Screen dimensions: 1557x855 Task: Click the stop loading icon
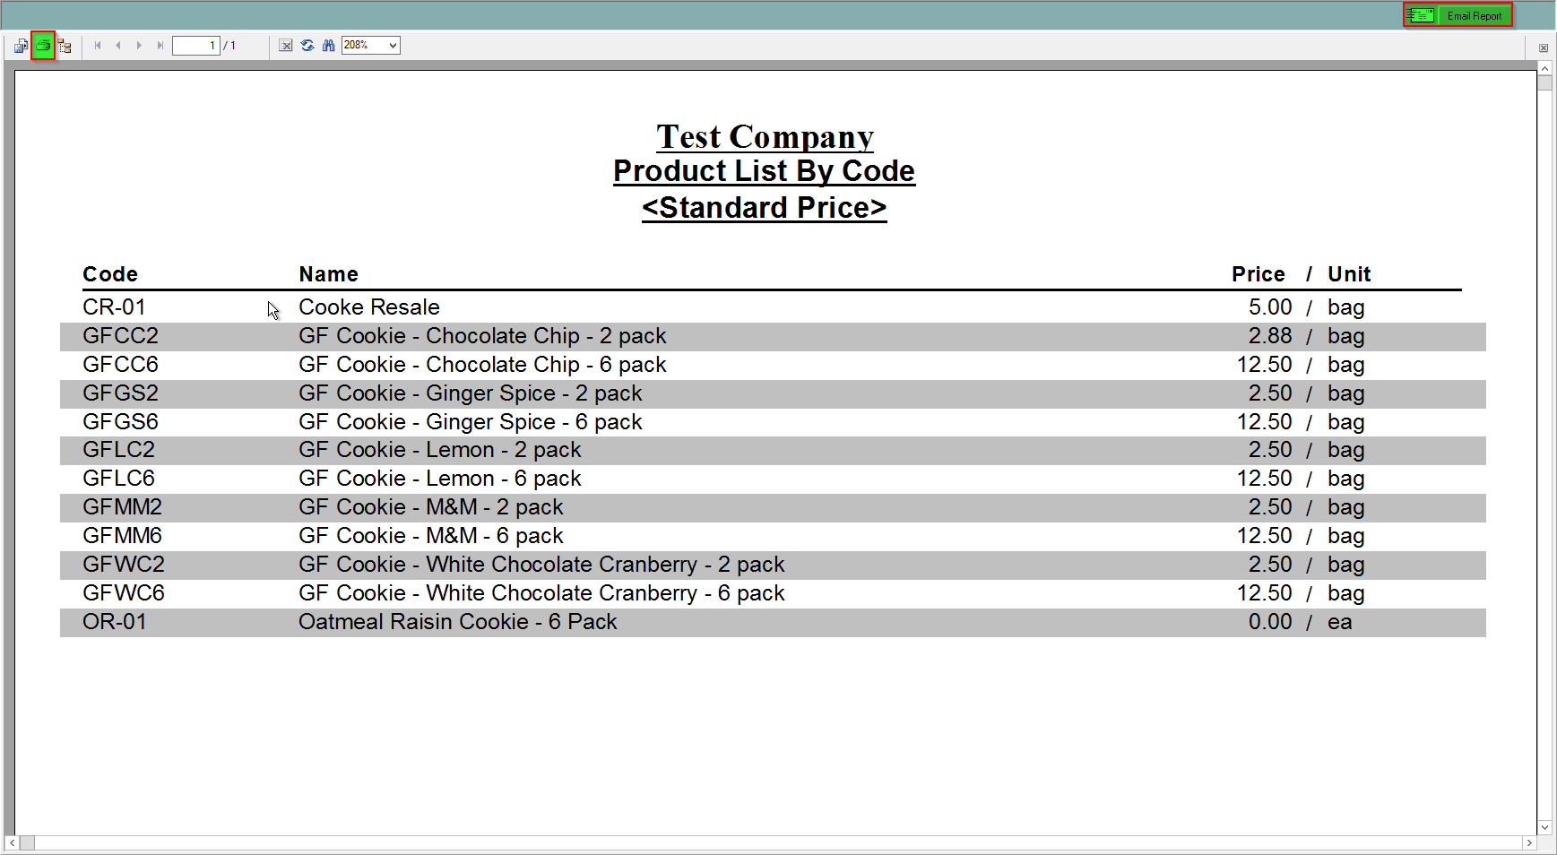(x=286, y=46)
